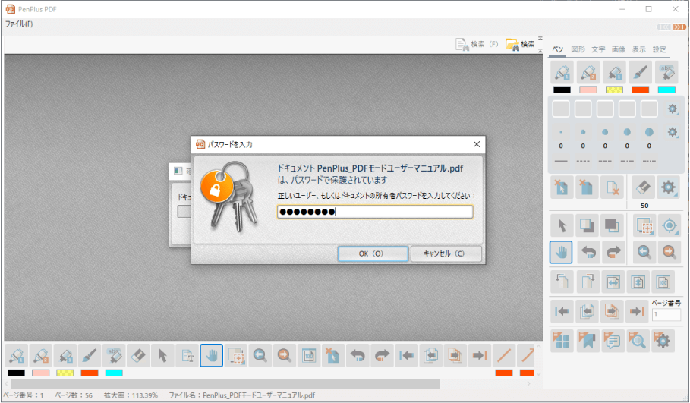Select the paintbrush tool in side panel

(x=640, y=73)
